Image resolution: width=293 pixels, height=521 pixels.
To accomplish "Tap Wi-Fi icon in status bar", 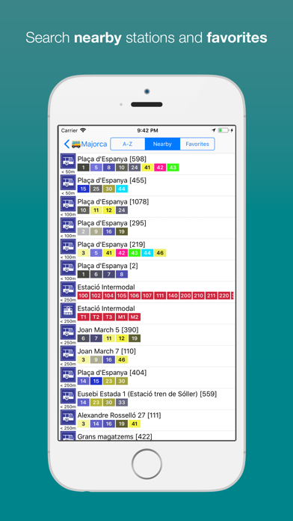I will (x=83, y=130).
